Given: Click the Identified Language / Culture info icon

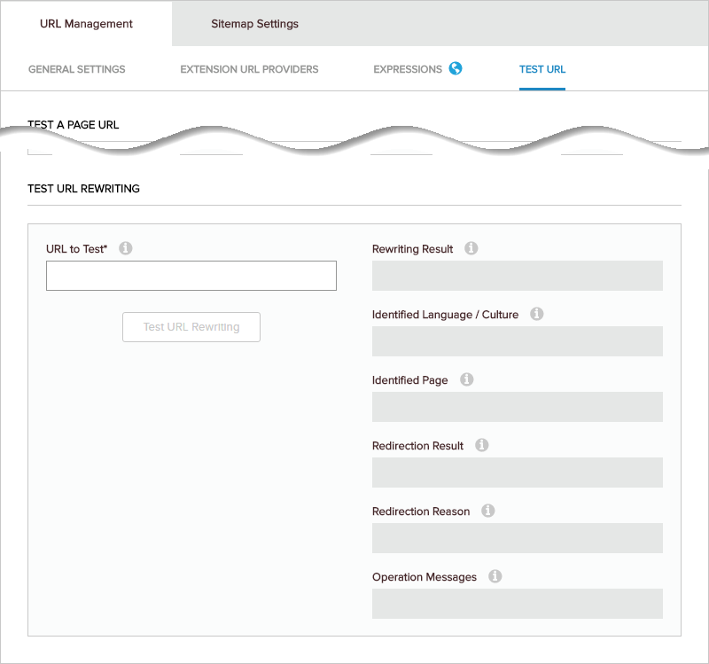Looking at the screenshot, I should [536, 314].
